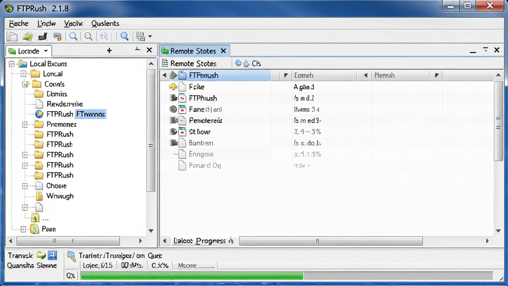
Task: Close the local panel with X
Action: 149,50
